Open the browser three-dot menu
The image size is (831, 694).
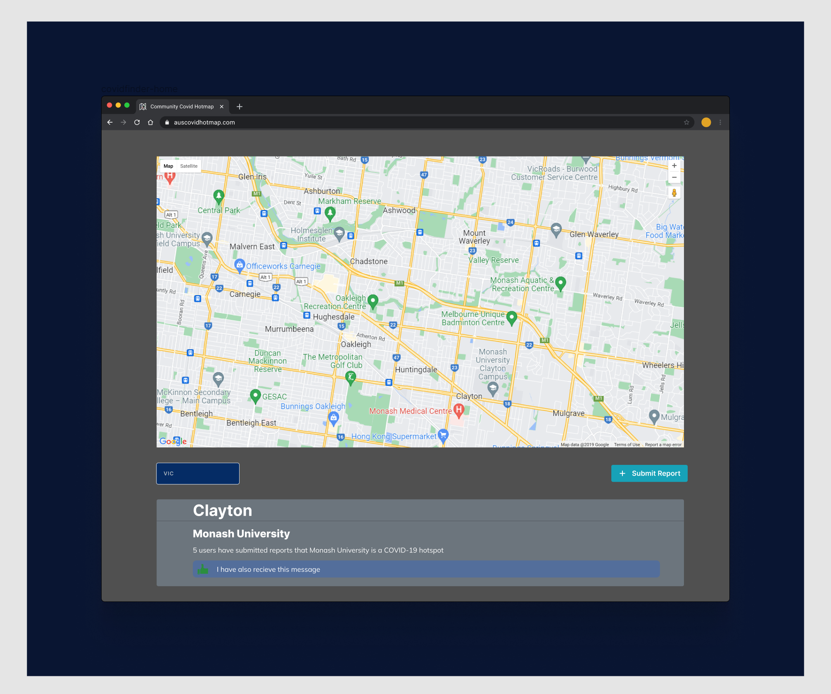720,122
